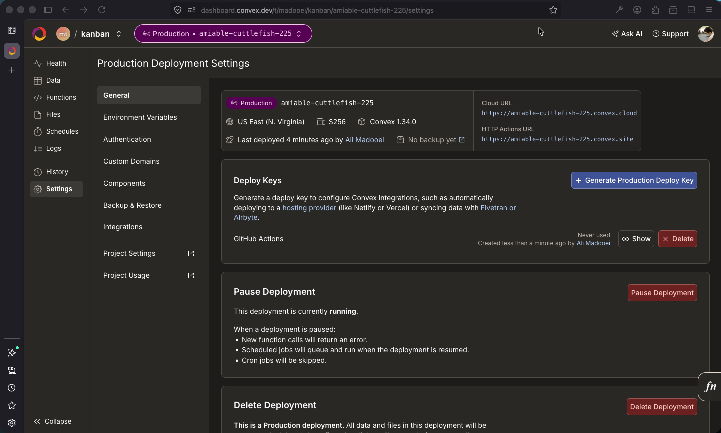This screenshot has width=721, height=433.
Task: Click the sparkle AI icon in left rail
Action: (x=12, y=353)
